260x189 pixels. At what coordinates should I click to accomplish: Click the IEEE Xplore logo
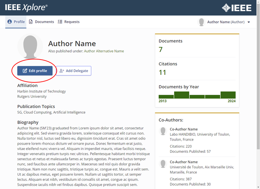coord(26,7)
